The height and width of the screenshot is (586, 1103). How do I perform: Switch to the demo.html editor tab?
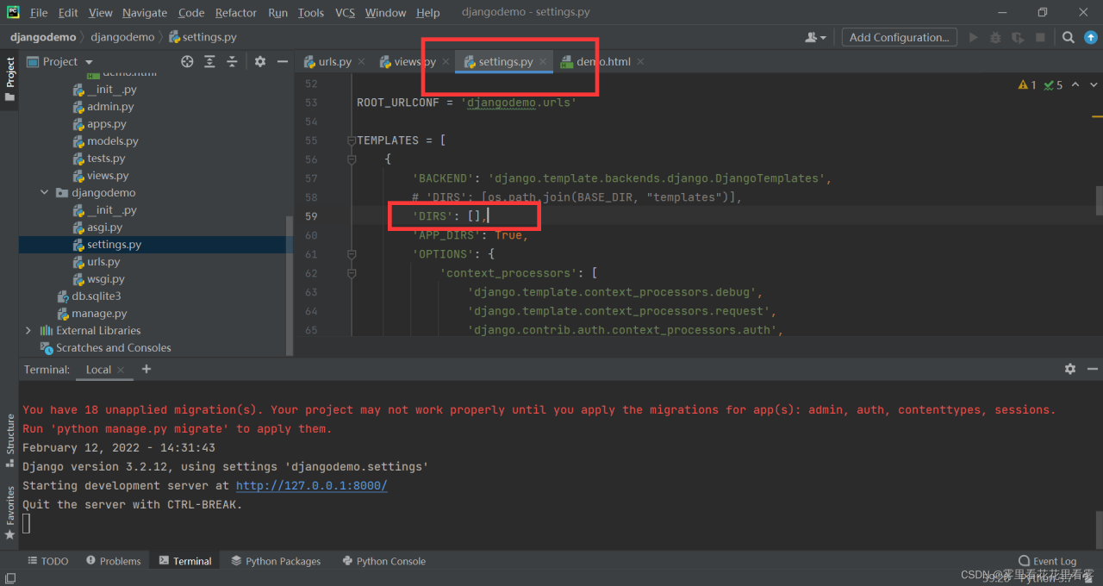[603, 62]
